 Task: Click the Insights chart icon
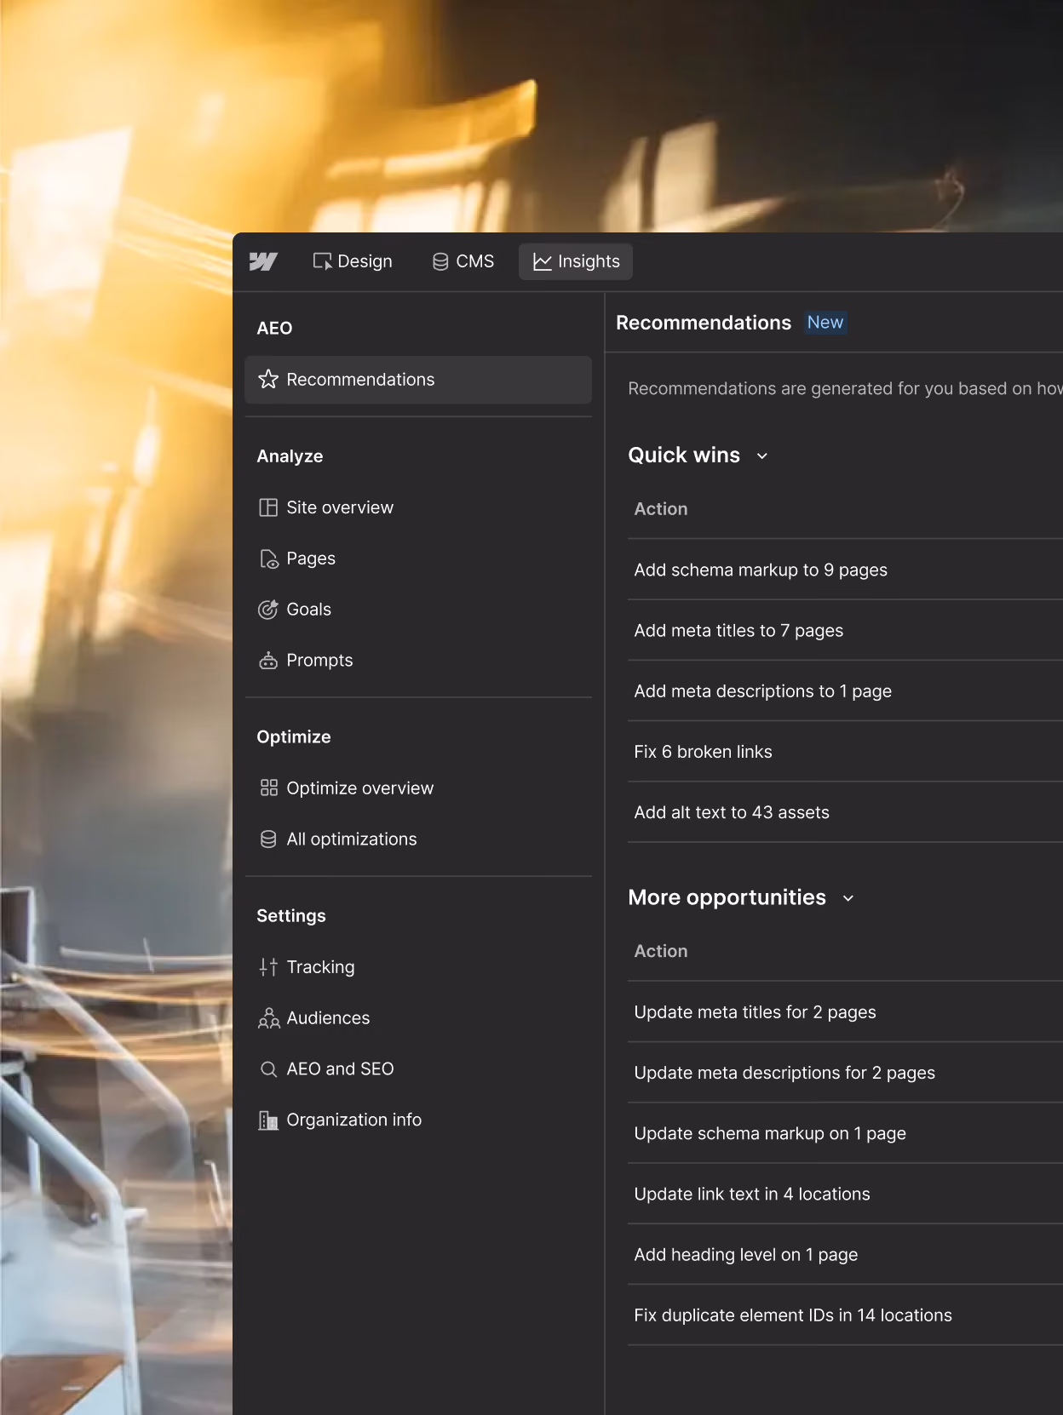[x=543, y=261]
